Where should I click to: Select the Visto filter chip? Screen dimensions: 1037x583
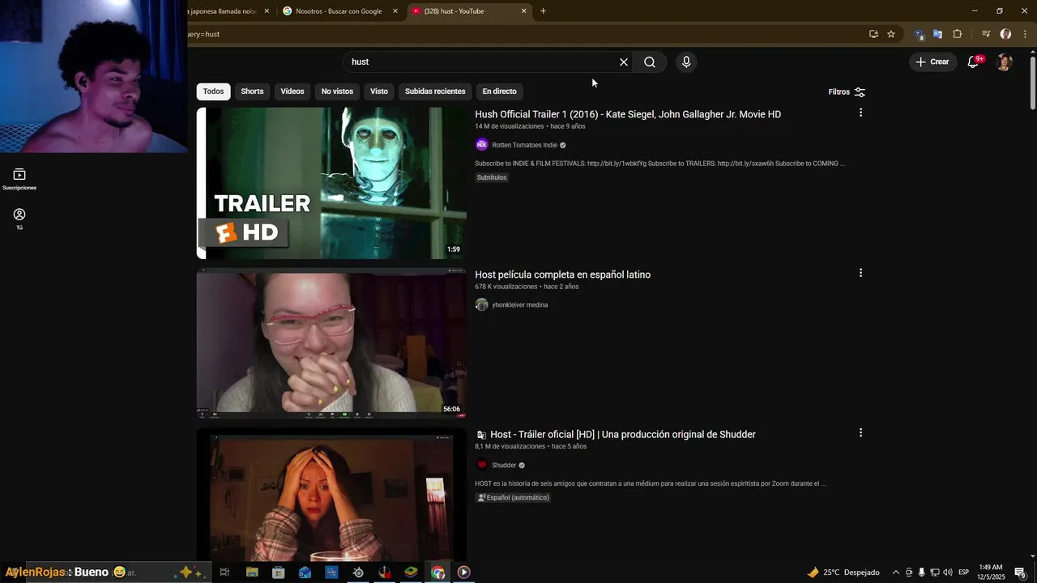tap(379, 91)
